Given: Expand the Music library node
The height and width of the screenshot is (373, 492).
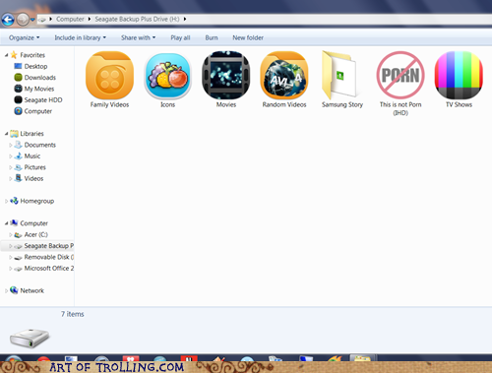Looking at the screenshot, I should tap(11, 156).
